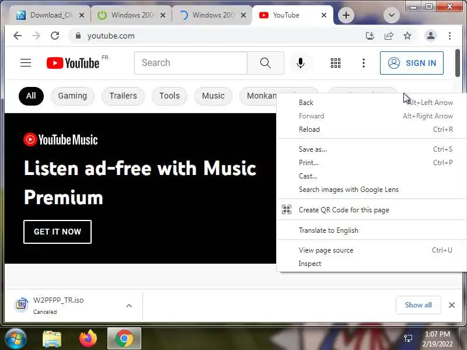Reload page with toolbar refresh icon

pyautogui.click(x=55, y=36)
